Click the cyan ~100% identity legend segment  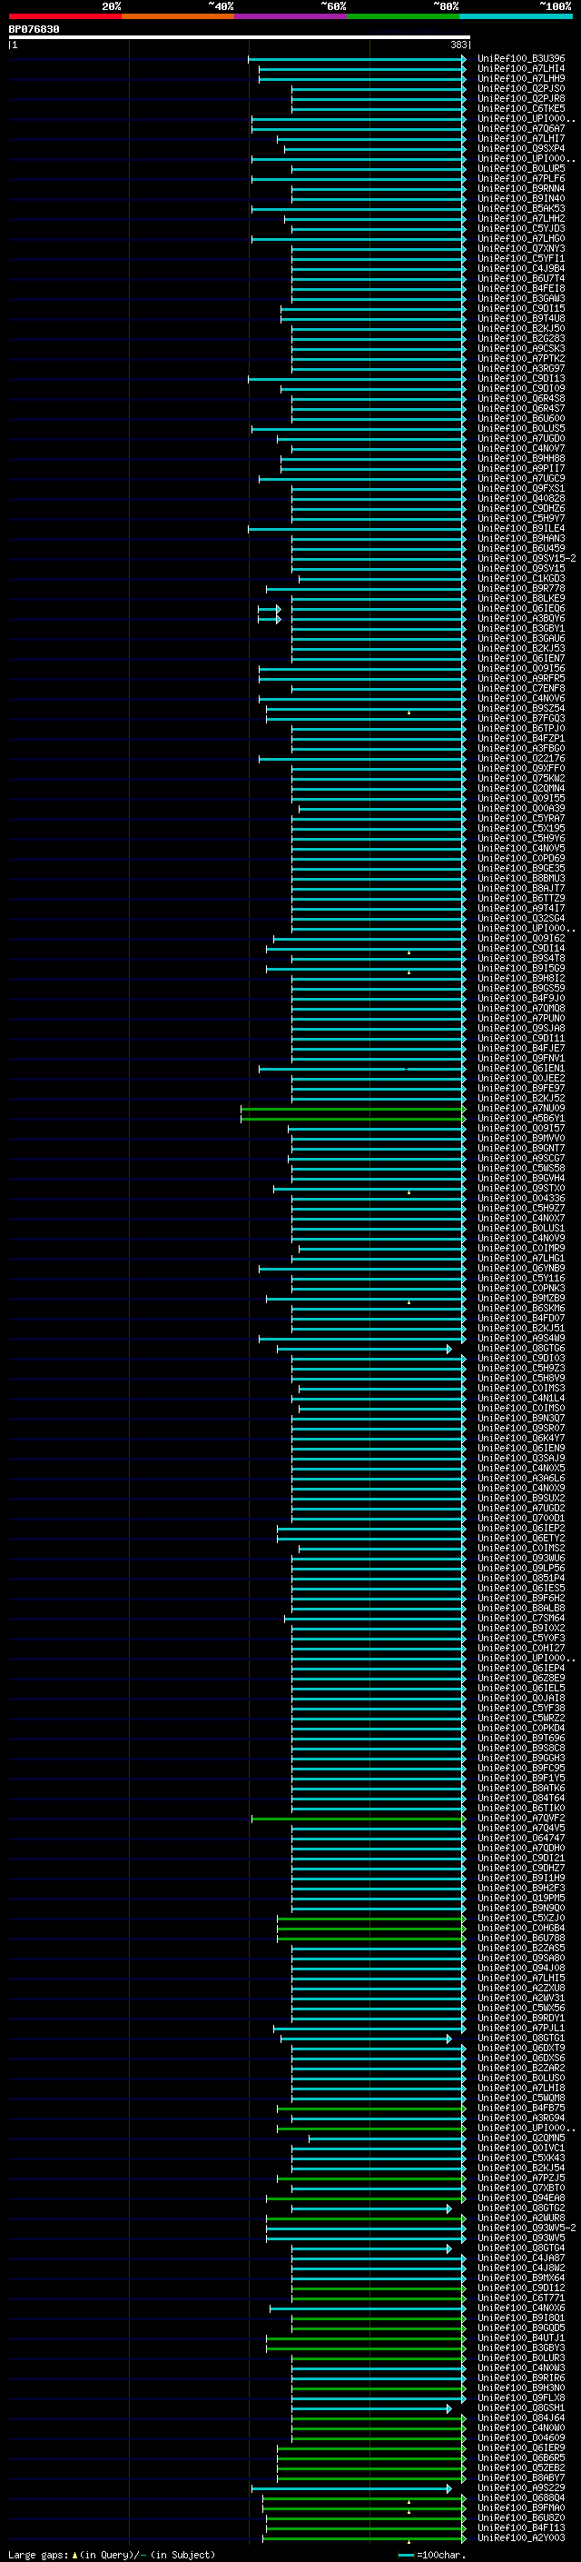point(516,16)
